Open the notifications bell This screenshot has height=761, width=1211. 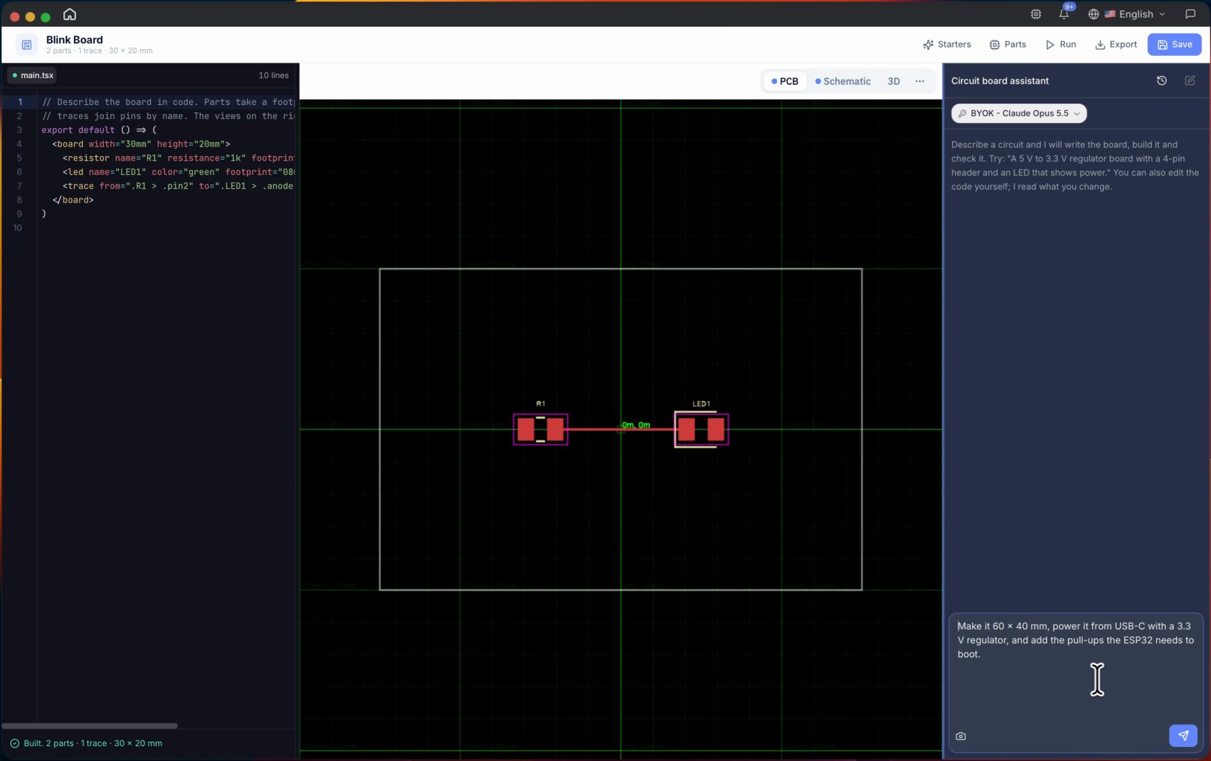1064,14
